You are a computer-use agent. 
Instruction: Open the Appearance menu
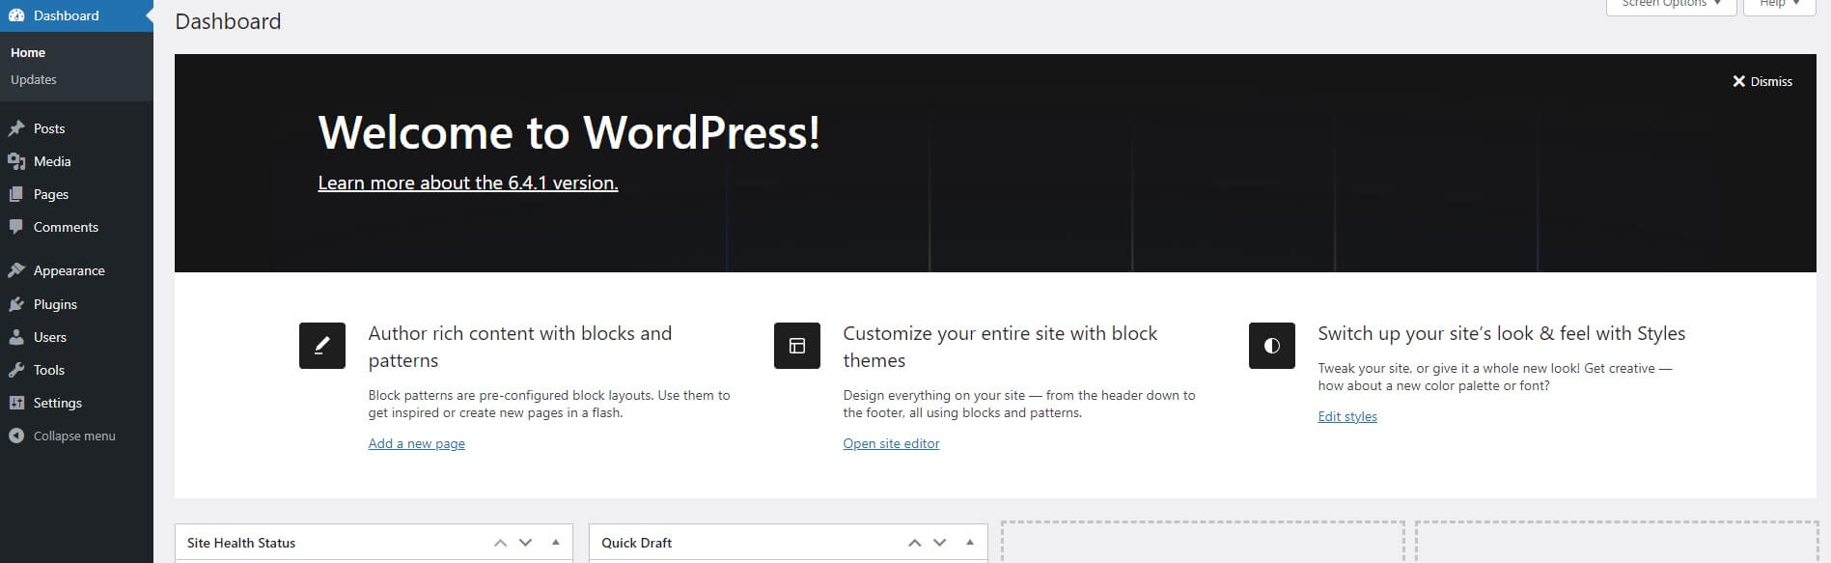(x=76, y=270)
